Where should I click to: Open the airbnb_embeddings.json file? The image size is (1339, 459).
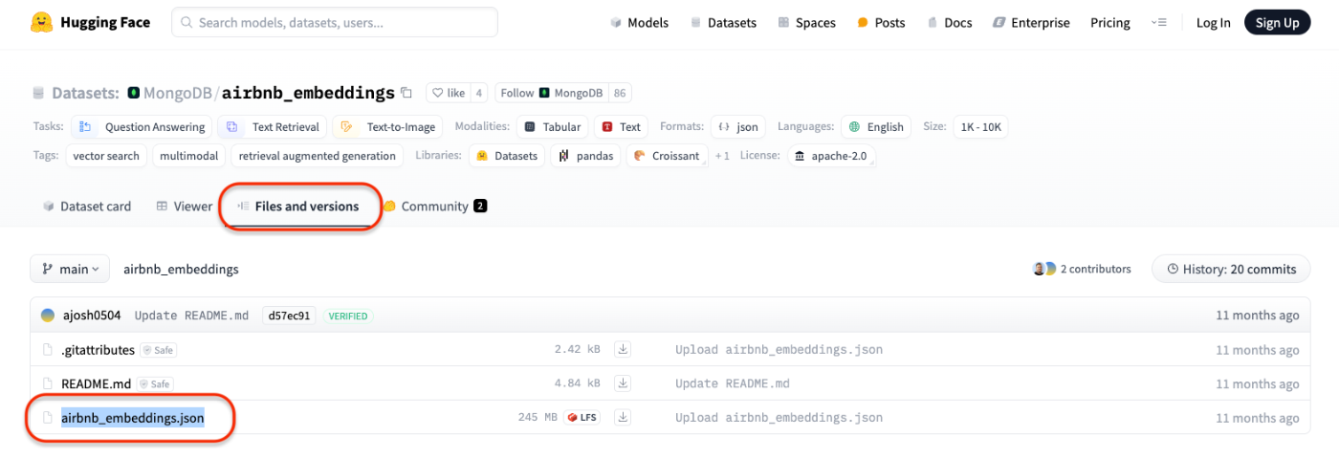[x=133, y=417]
